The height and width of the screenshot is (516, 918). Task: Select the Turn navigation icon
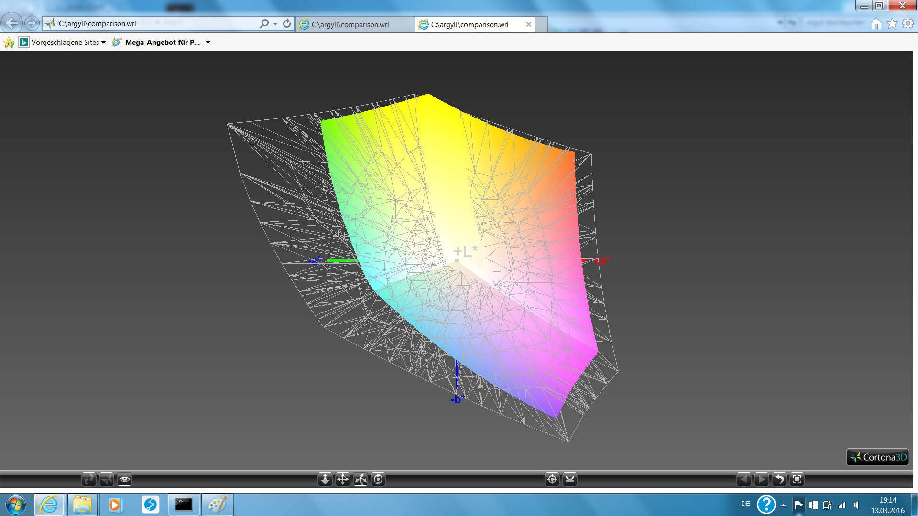[x=361, y=479]
